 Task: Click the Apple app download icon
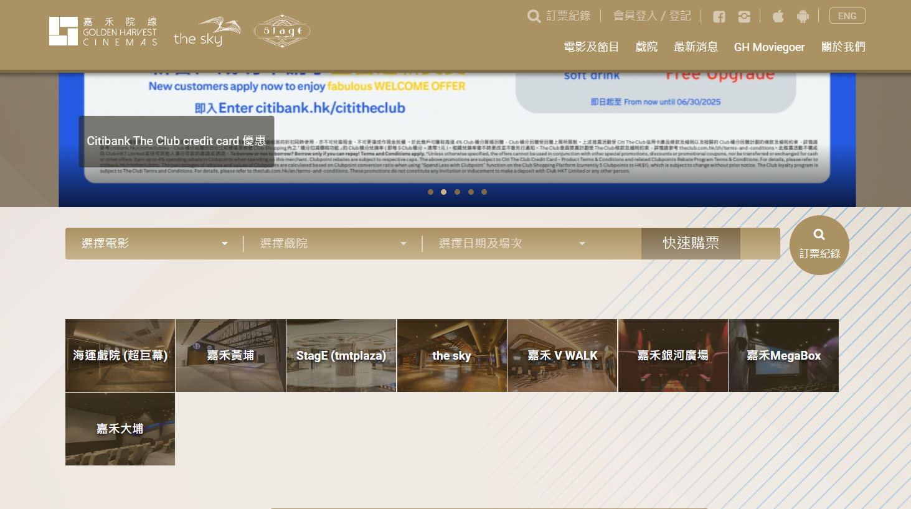(x=778, y=16)
